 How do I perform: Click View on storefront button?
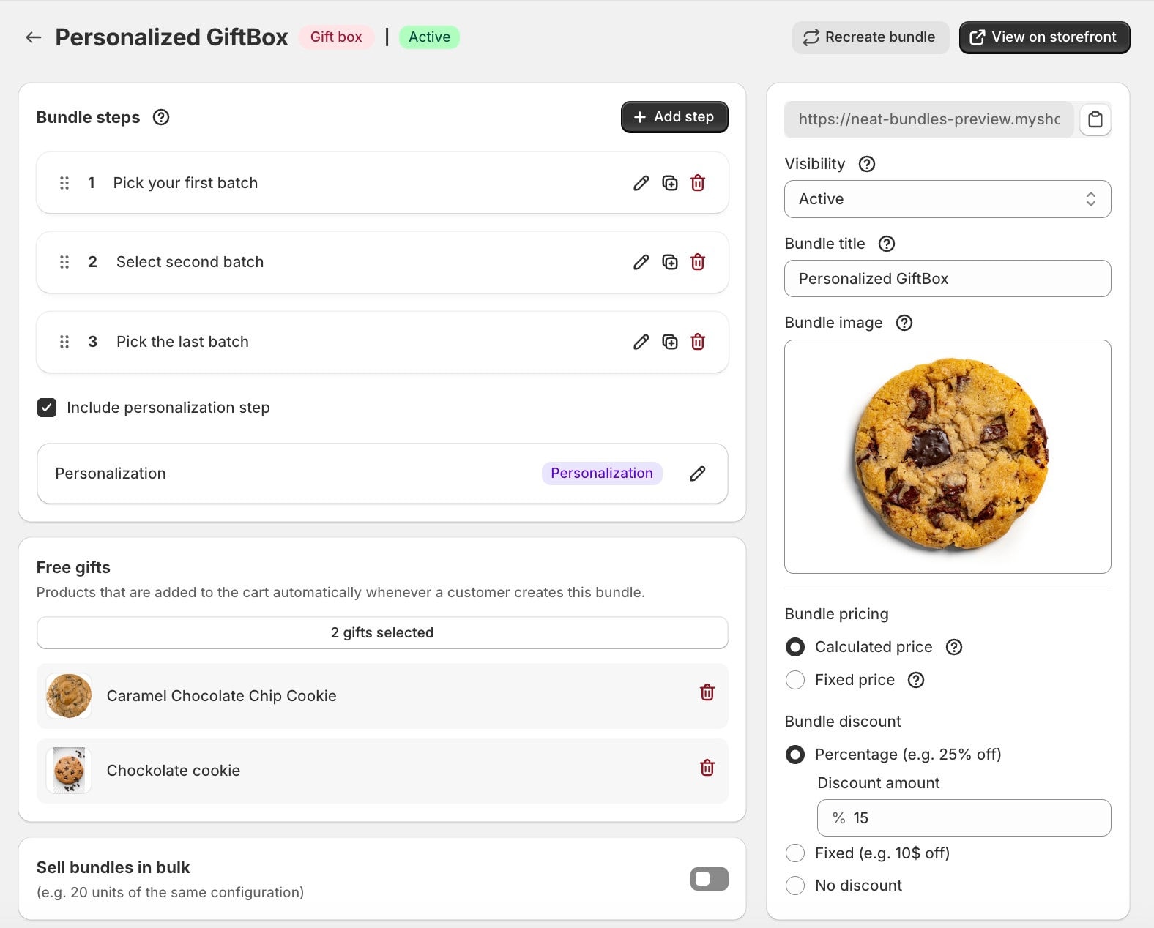1044,37
